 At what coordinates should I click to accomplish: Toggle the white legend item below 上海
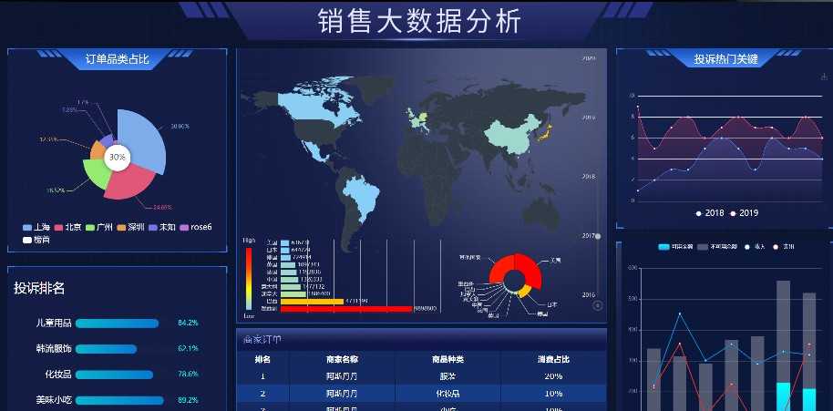click(x=36, y=240)
